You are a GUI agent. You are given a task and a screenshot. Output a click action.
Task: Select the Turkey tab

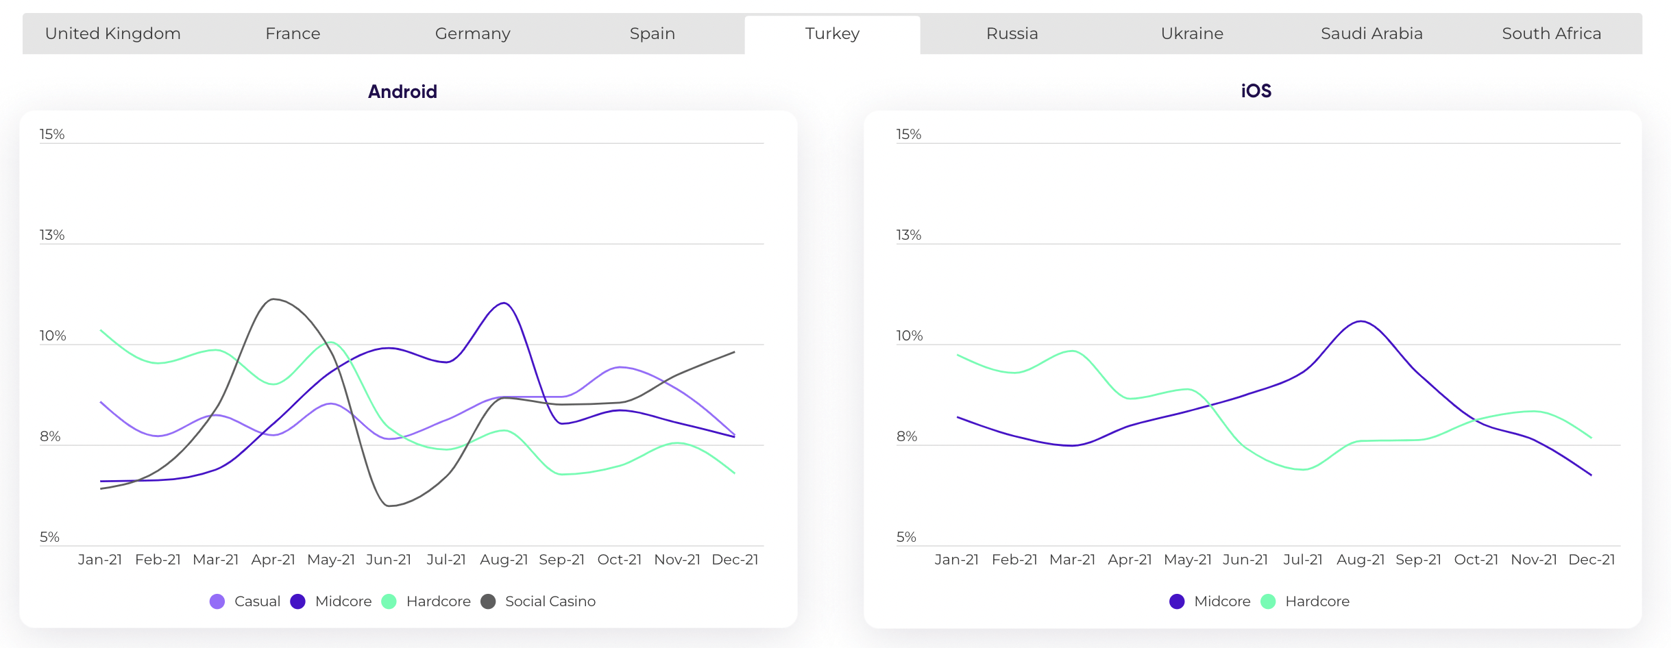(832, 34)
